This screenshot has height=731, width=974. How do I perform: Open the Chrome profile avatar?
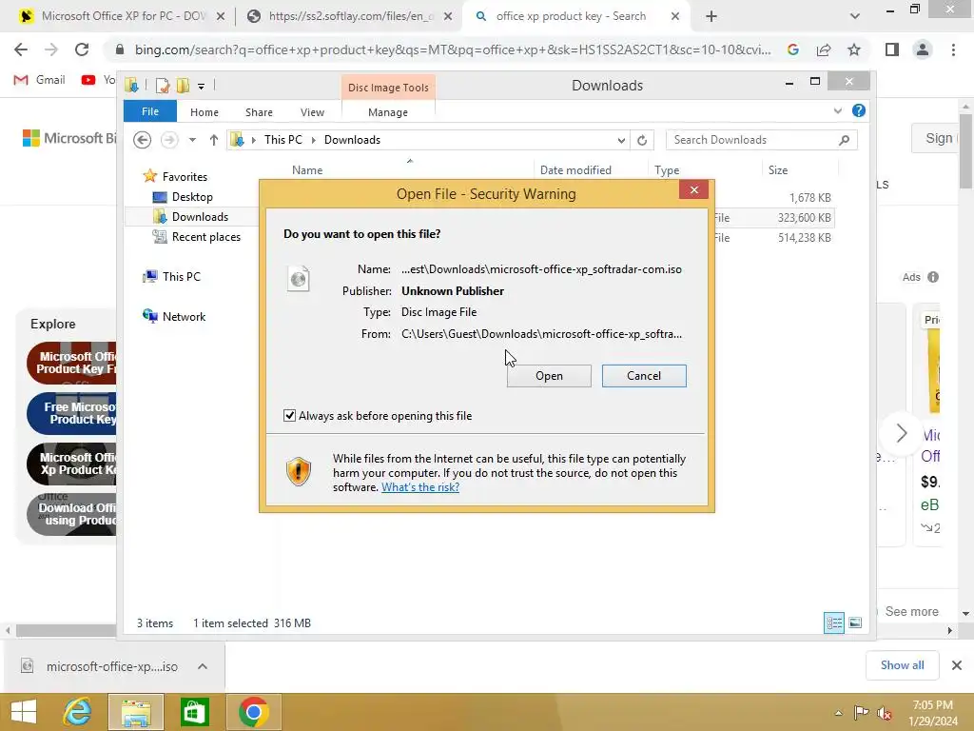(x=923, y=49)
